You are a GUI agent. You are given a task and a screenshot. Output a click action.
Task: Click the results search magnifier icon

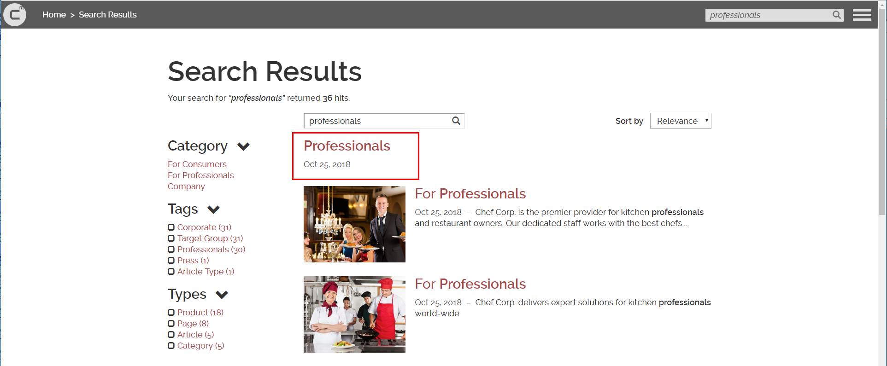pyautogui.click(x=456, y=121)
